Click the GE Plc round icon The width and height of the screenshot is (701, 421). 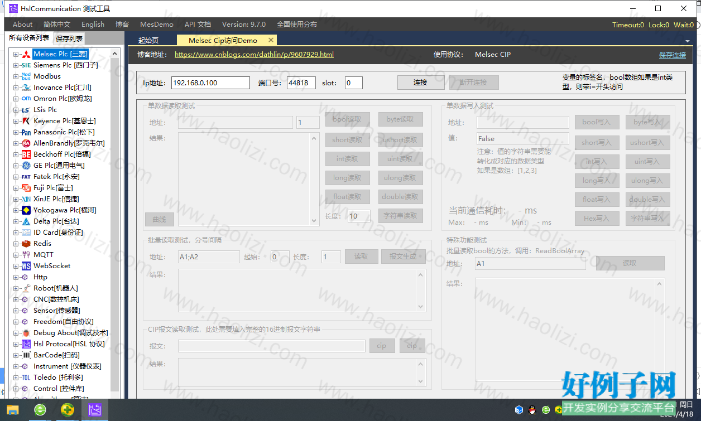(x=26, y=166)
